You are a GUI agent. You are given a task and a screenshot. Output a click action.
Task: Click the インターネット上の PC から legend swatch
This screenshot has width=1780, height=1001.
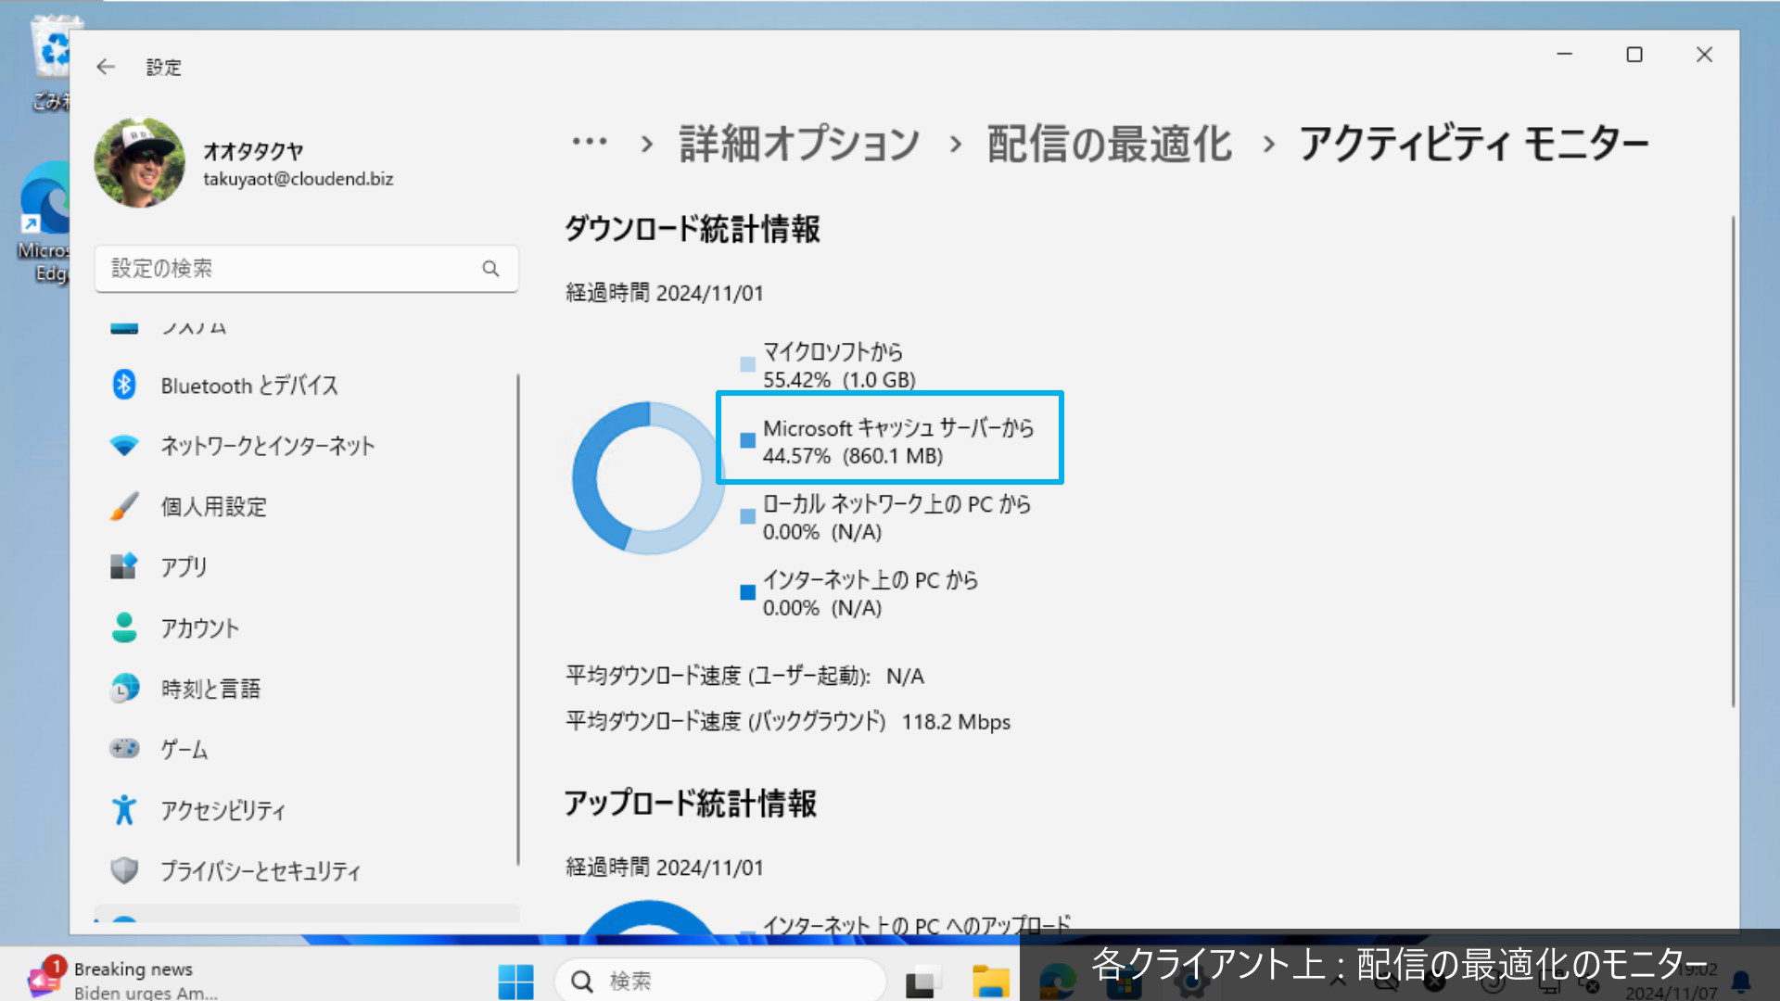pos(747,592)
